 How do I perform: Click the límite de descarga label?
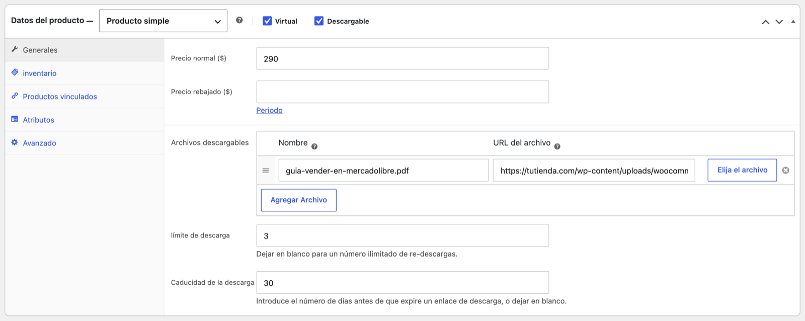point(200,235)
